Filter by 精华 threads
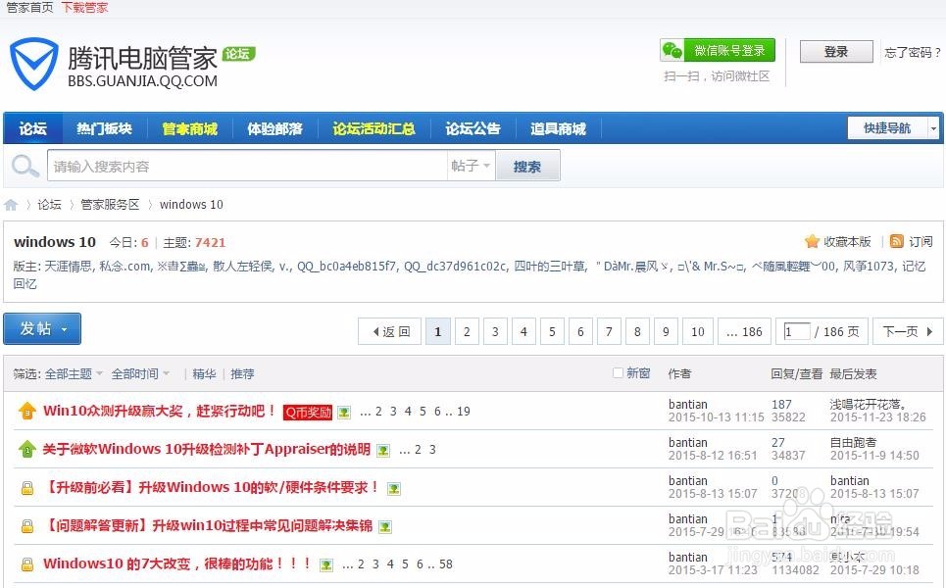The height and width of the screenshot is (588, 946). [205, 374]
